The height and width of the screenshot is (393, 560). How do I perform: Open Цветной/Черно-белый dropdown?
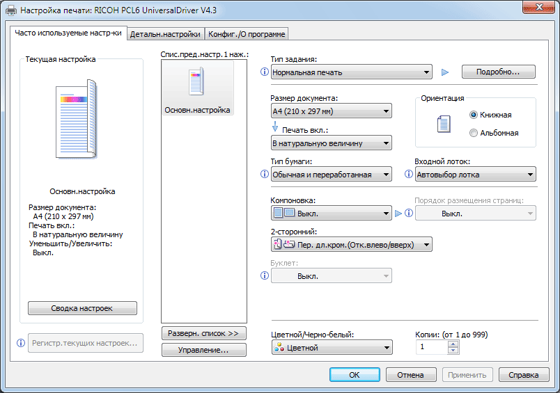point(332,347)
